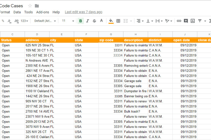Click the 'description' header cell
This screenshot has width=211, height=140.
point(136,40)
